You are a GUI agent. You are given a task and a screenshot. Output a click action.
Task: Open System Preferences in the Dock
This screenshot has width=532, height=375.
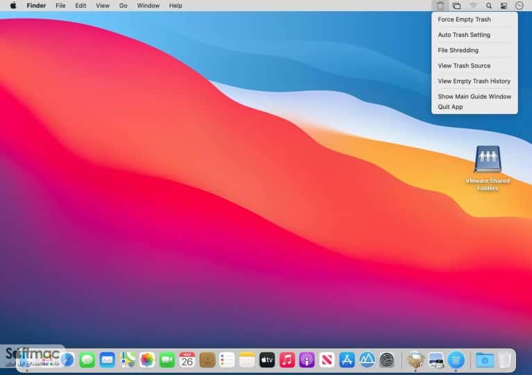pos(387,360)
